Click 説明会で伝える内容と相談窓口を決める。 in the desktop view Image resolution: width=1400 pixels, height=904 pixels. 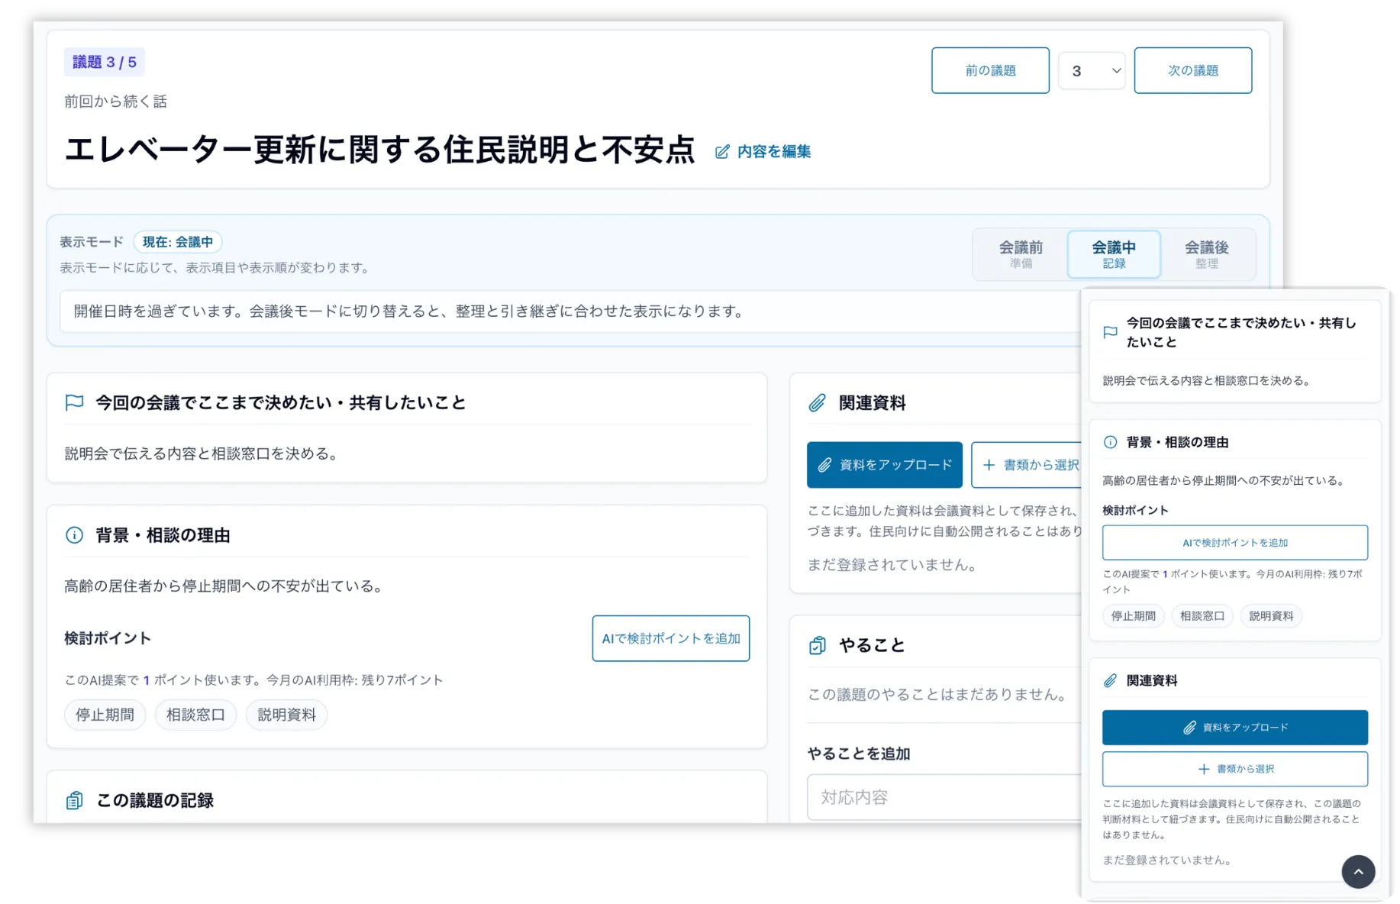click(x=202, y=454)
